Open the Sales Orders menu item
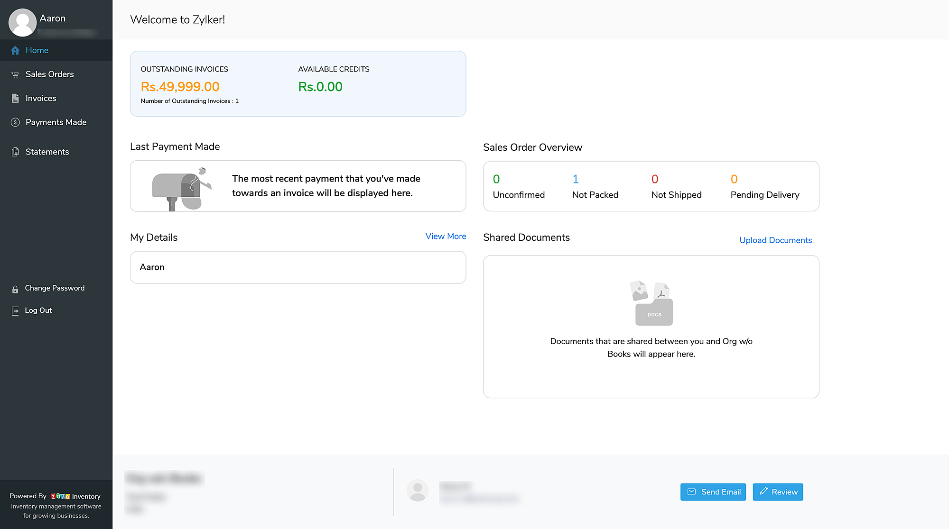 [49, 74]
